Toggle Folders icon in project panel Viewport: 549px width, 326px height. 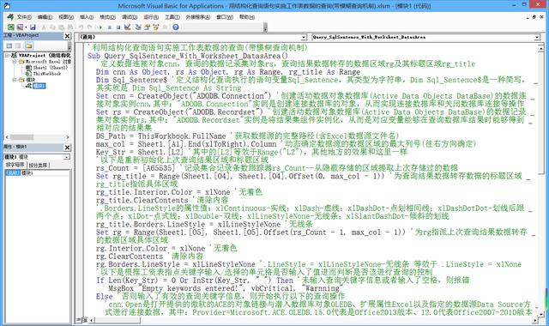tap(28, 45)
